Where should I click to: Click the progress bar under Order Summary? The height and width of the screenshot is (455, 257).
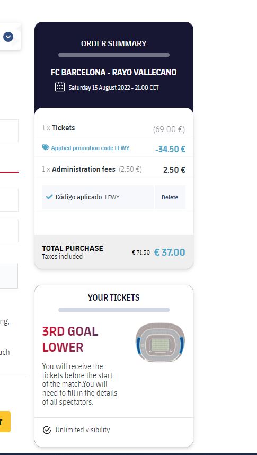coord(114,55)
